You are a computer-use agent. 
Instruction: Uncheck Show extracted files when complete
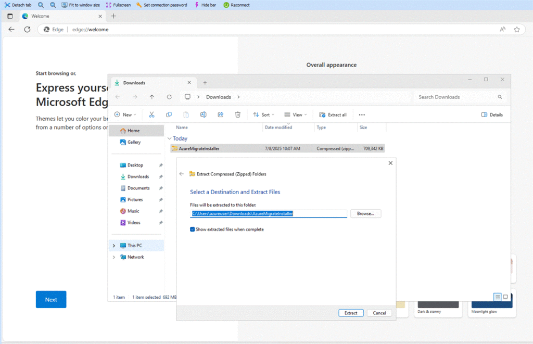point(193,230)
